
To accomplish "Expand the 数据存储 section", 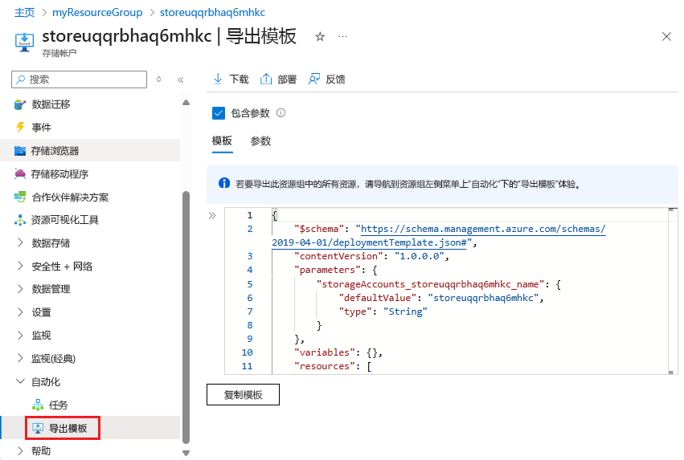I will click(x=20, y=242).
